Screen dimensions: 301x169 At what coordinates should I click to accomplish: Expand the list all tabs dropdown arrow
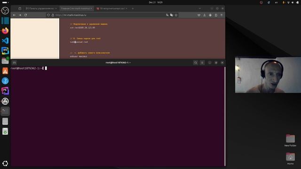199,8
